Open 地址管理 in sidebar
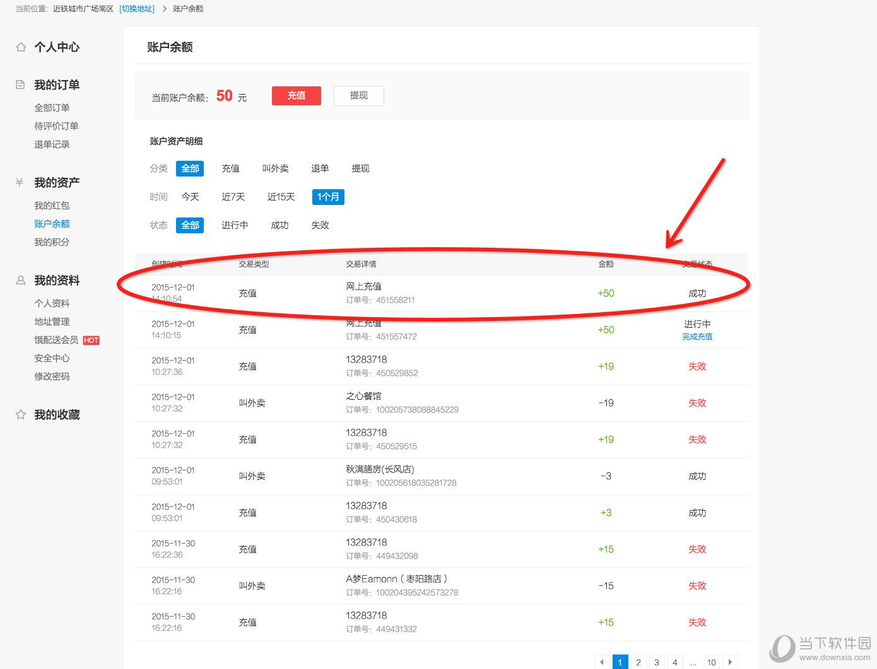The image size is (877, 669). (52, 322)
